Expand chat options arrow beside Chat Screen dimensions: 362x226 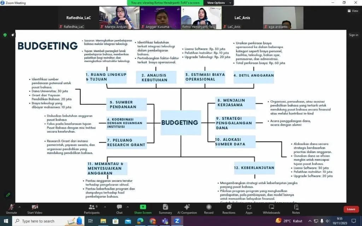pyautogui.click(x=128, y=207)
